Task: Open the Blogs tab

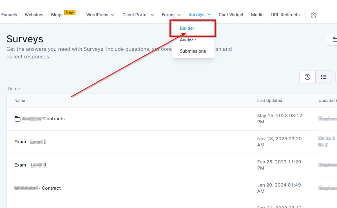Action: tap(57, 15)
